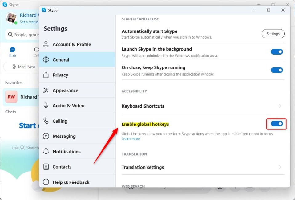295x200 pixels.
Task: Click the Account & Profile person icon
Action: (x=46, y=44)
